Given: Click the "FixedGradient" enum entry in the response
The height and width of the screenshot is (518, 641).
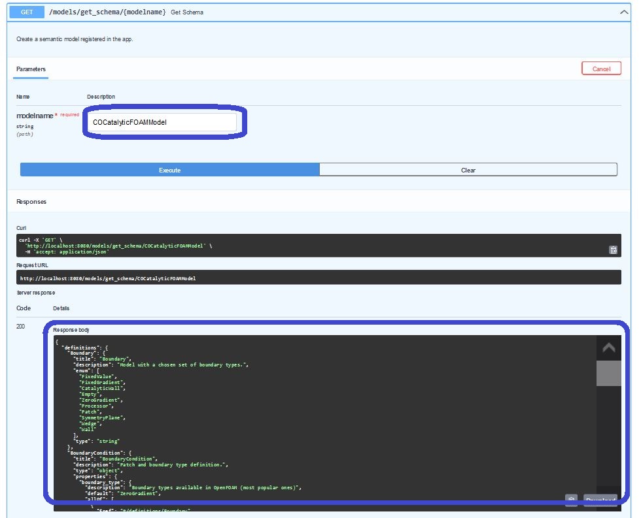Looking at the screenshot, I should [102, 383].
